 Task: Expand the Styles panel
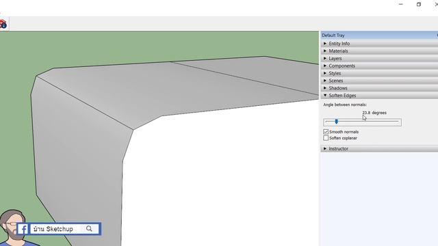click(x=379, y=73)
